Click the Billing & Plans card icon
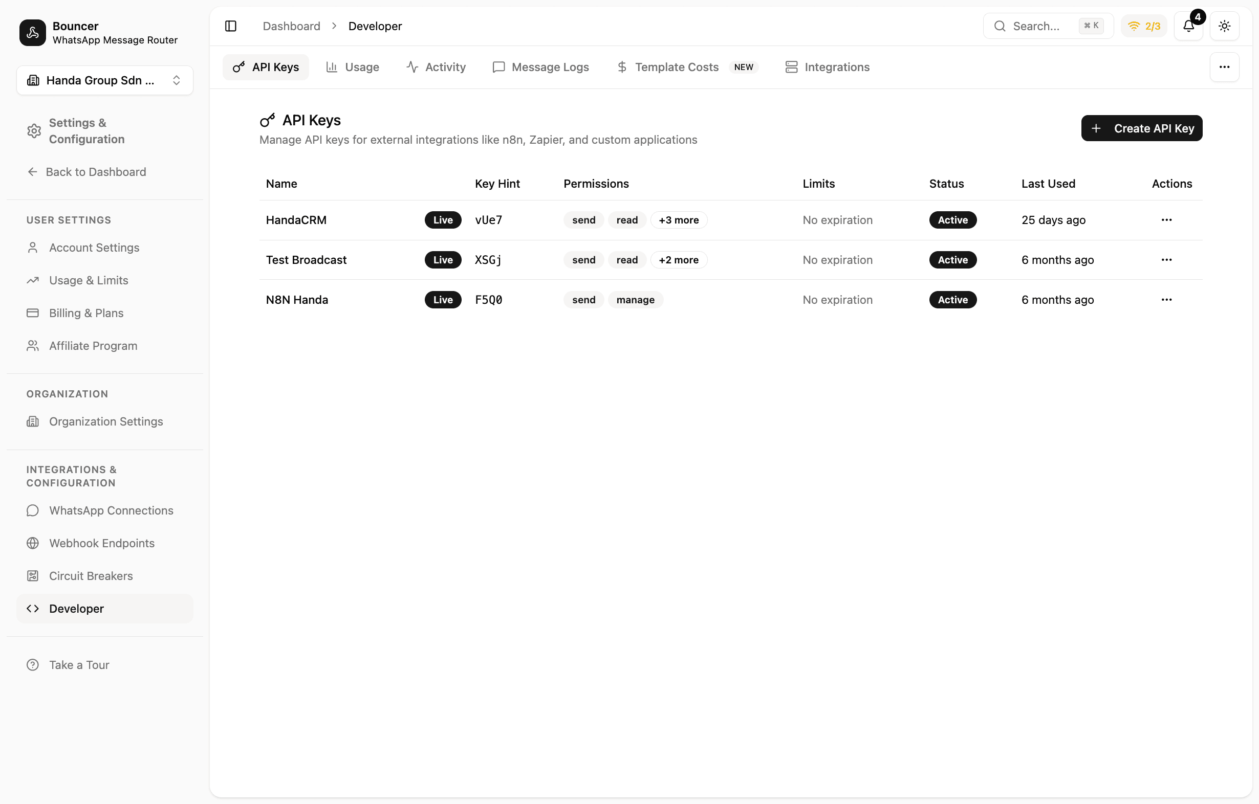Image resolution: width=1259 pixels, height=804 pixels. pyautogui.click(x=33, y=313)
